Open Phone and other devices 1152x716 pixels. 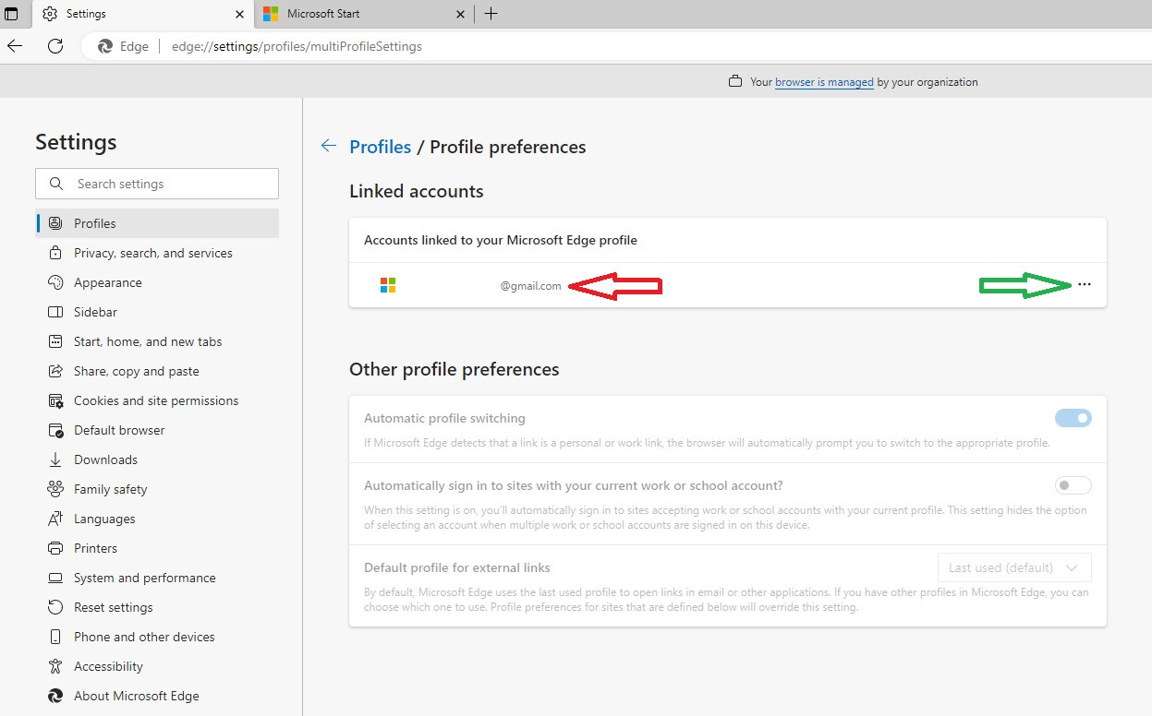pos(157,637)
